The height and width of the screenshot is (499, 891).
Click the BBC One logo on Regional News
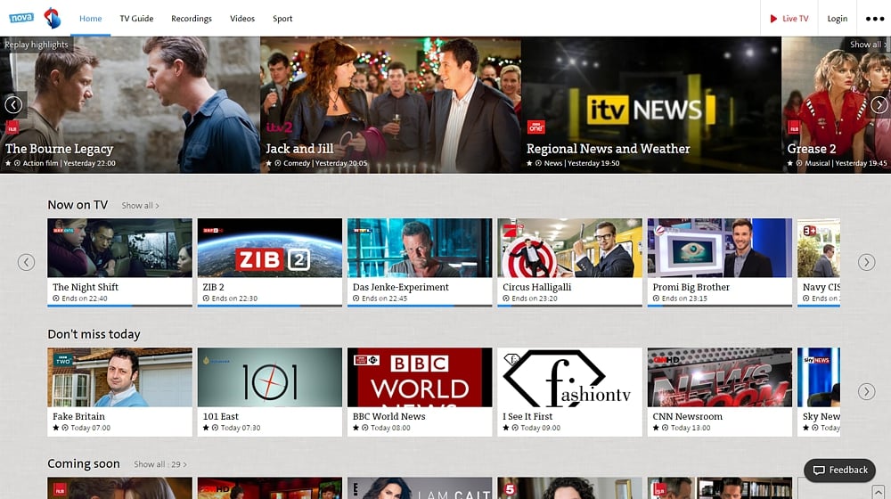pos(535,127)
